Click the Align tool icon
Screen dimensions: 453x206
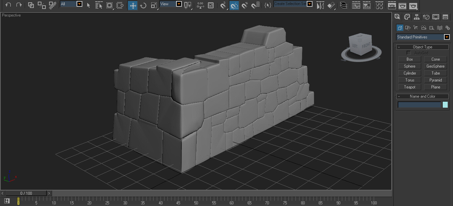pyautogui.click(x=331, y=5)
